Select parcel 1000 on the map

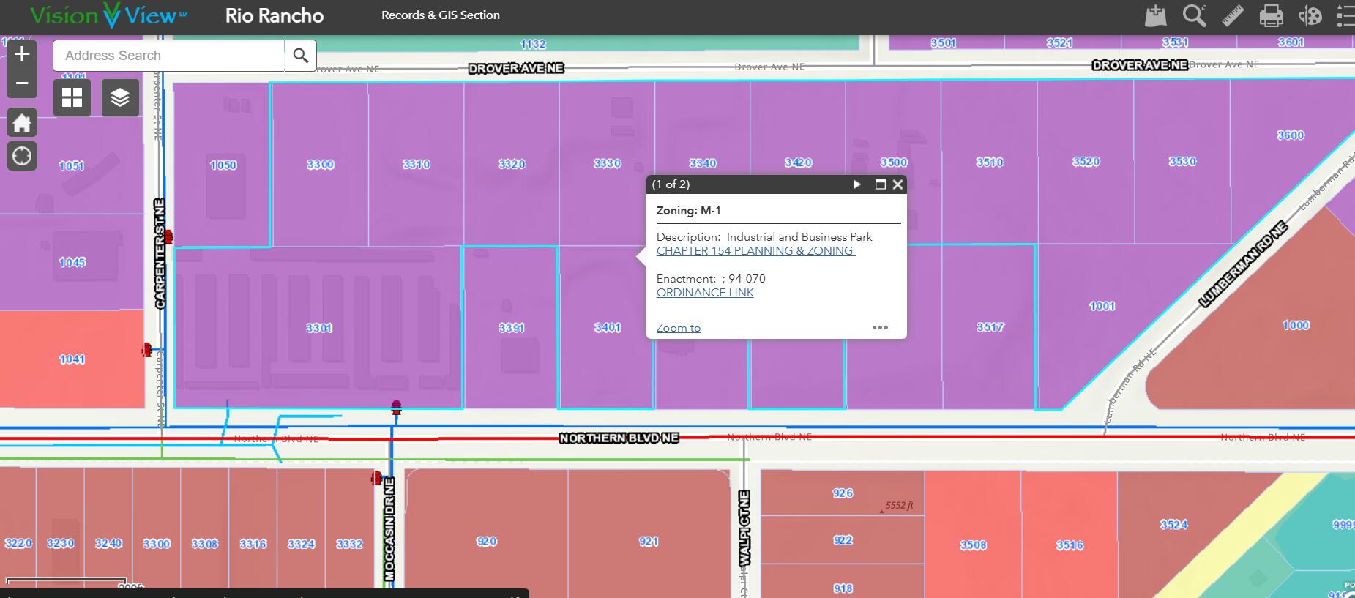click(1296, 325)
